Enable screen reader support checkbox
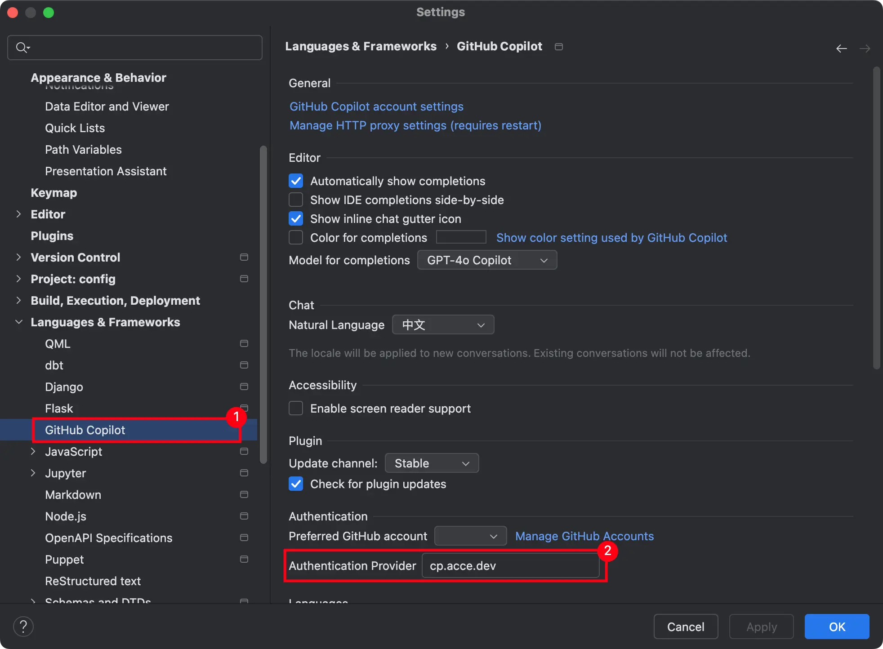 point(296,408)
